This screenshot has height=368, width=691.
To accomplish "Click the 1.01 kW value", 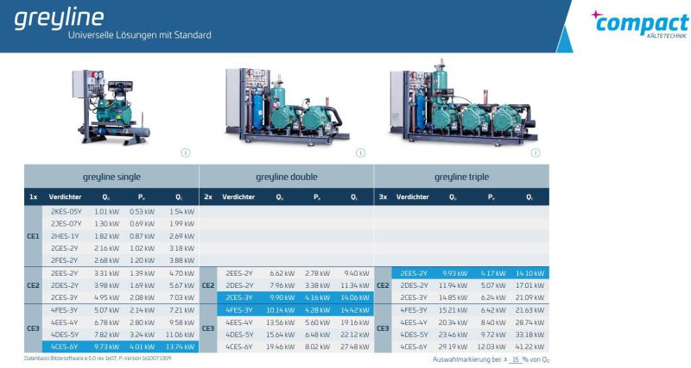I will pyautogui.click(x=106, y=211).
